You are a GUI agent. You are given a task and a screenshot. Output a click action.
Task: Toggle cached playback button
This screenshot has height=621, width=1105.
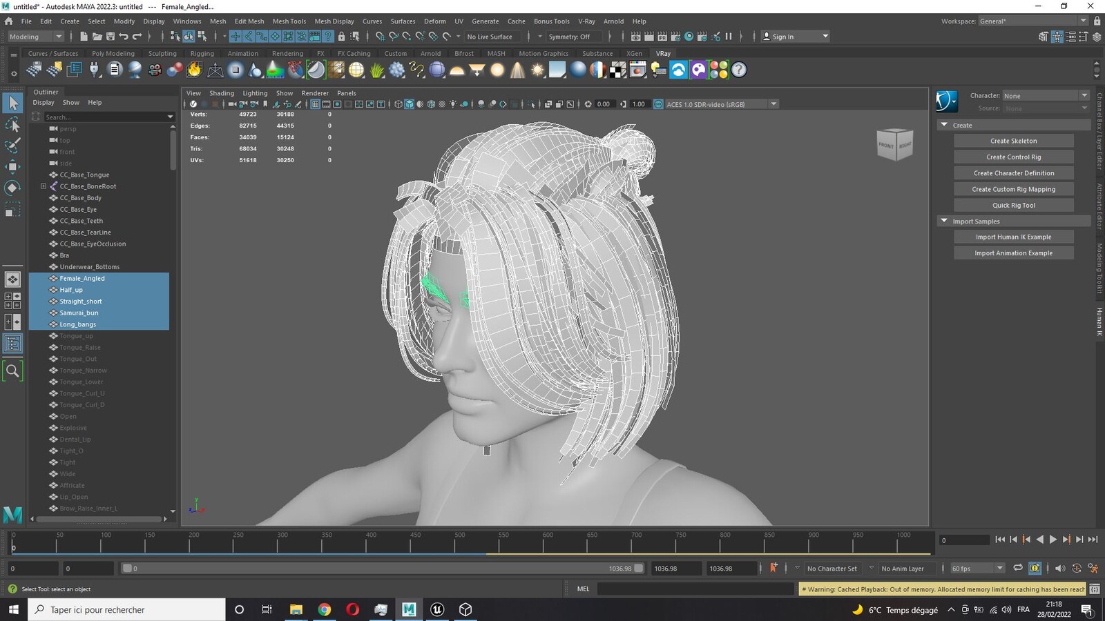click(x=1035, y=569)
